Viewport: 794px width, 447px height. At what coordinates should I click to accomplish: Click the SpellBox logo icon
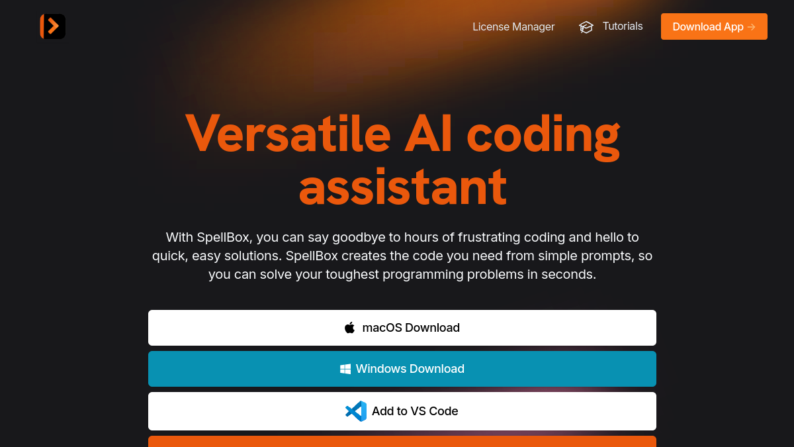pyautogui.click(x=52, y=26)
